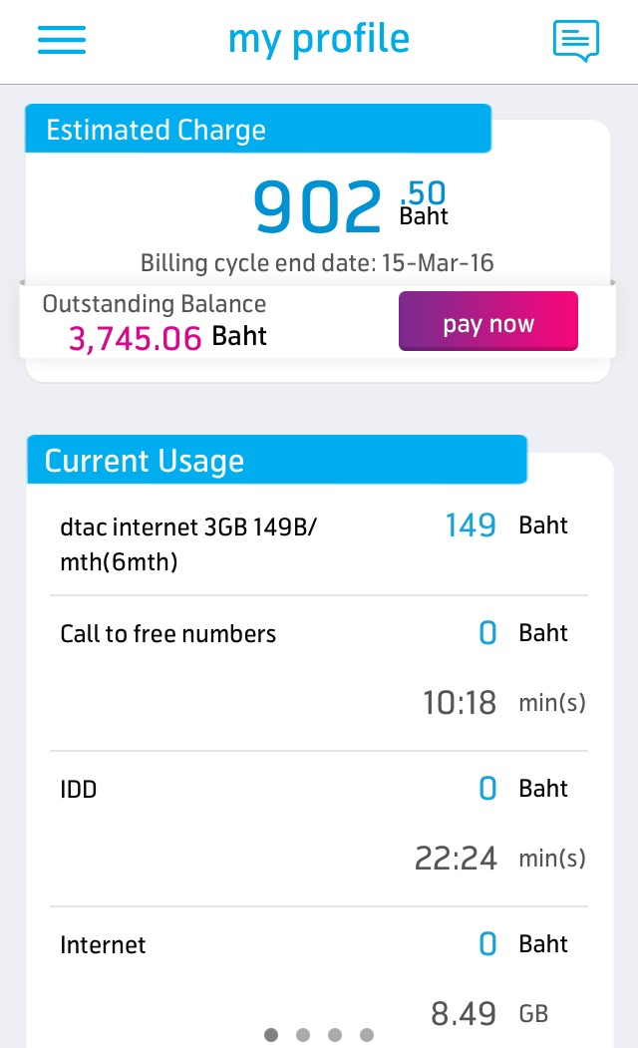Screen dimensions: 638x1048
Task: Open the Call to free numbers row
Action: point(319,673)
